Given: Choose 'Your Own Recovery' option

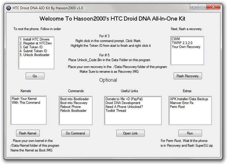Looking at the screenshot, I should 186,47.
